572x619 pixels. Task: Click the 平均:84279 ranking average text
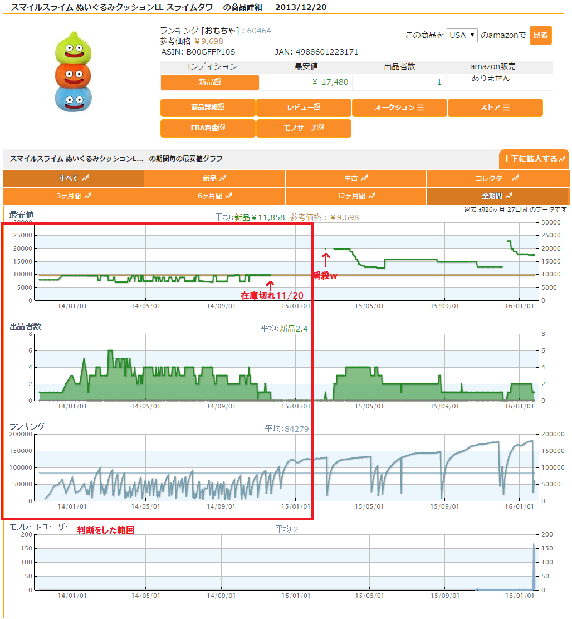pos(287,428)
